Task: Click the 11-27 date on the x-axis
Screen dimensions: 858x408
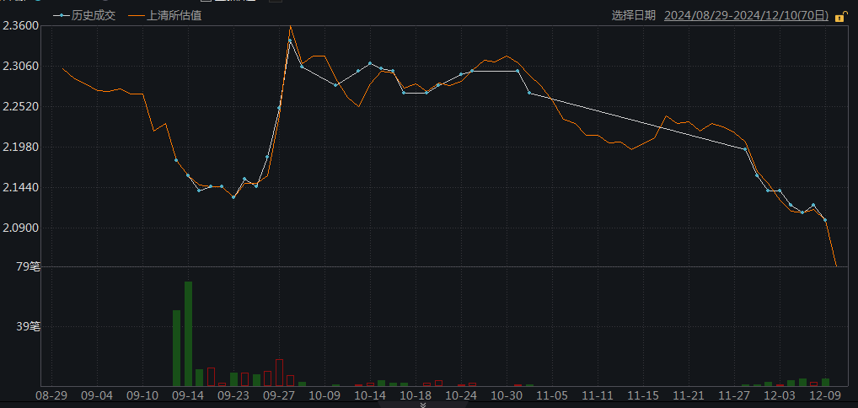Action: (x=734, y=395)
